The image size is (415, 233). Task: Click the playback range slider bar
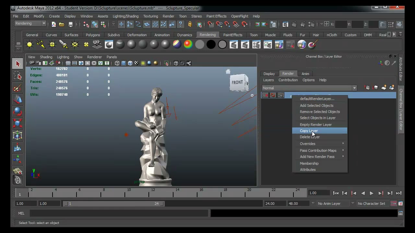(114, 204)
